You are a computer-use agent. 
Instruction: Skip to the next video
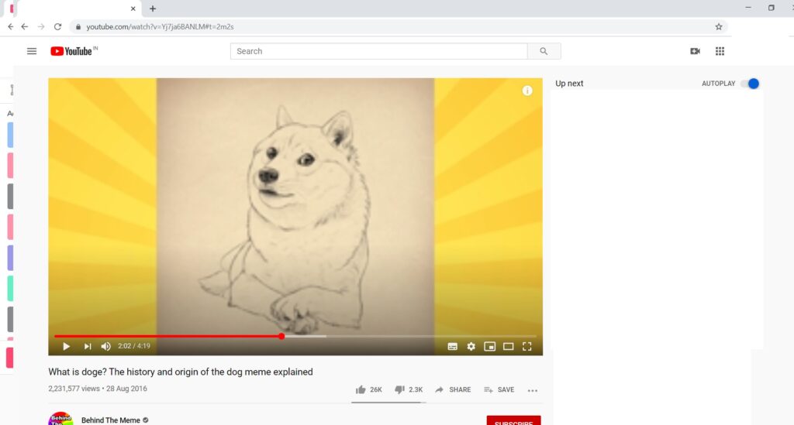[x=88, y=346]
